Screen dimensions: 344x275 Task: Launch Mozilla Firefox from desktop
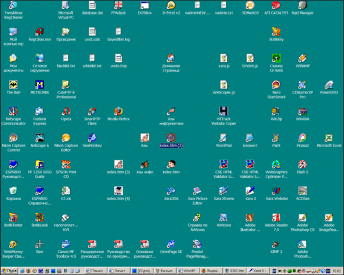(x=118, y=111)
